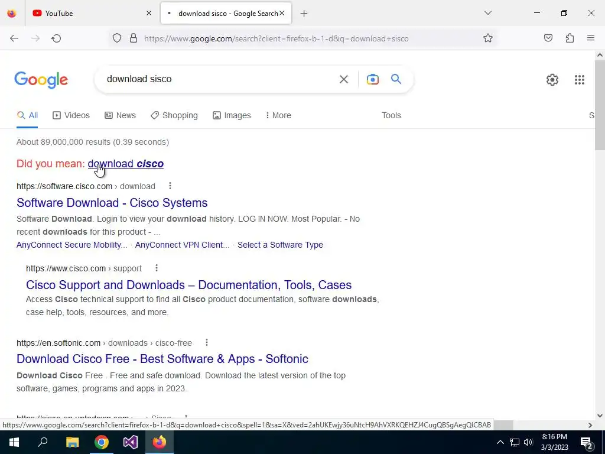Open the volume control in system tray

pyautogui.click(x=528, y=442)
